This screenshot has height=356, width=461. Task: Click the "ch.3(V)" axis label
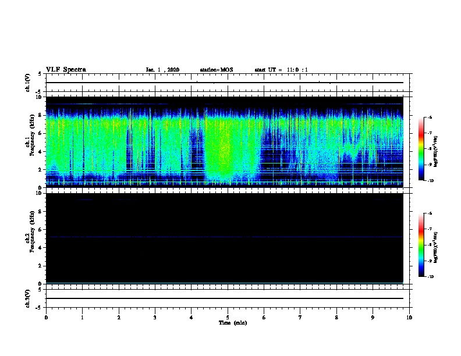coord(28,298)
